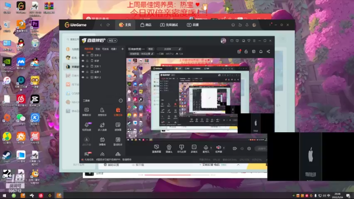Open the WeGame 商店 tab
Screen dimensions: 354x199
(146, 25)
